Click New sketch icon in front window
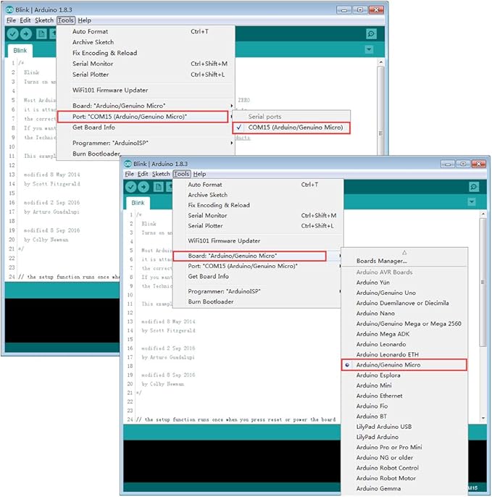The width and height of the screenshot is (492, 497). (158, 187)
